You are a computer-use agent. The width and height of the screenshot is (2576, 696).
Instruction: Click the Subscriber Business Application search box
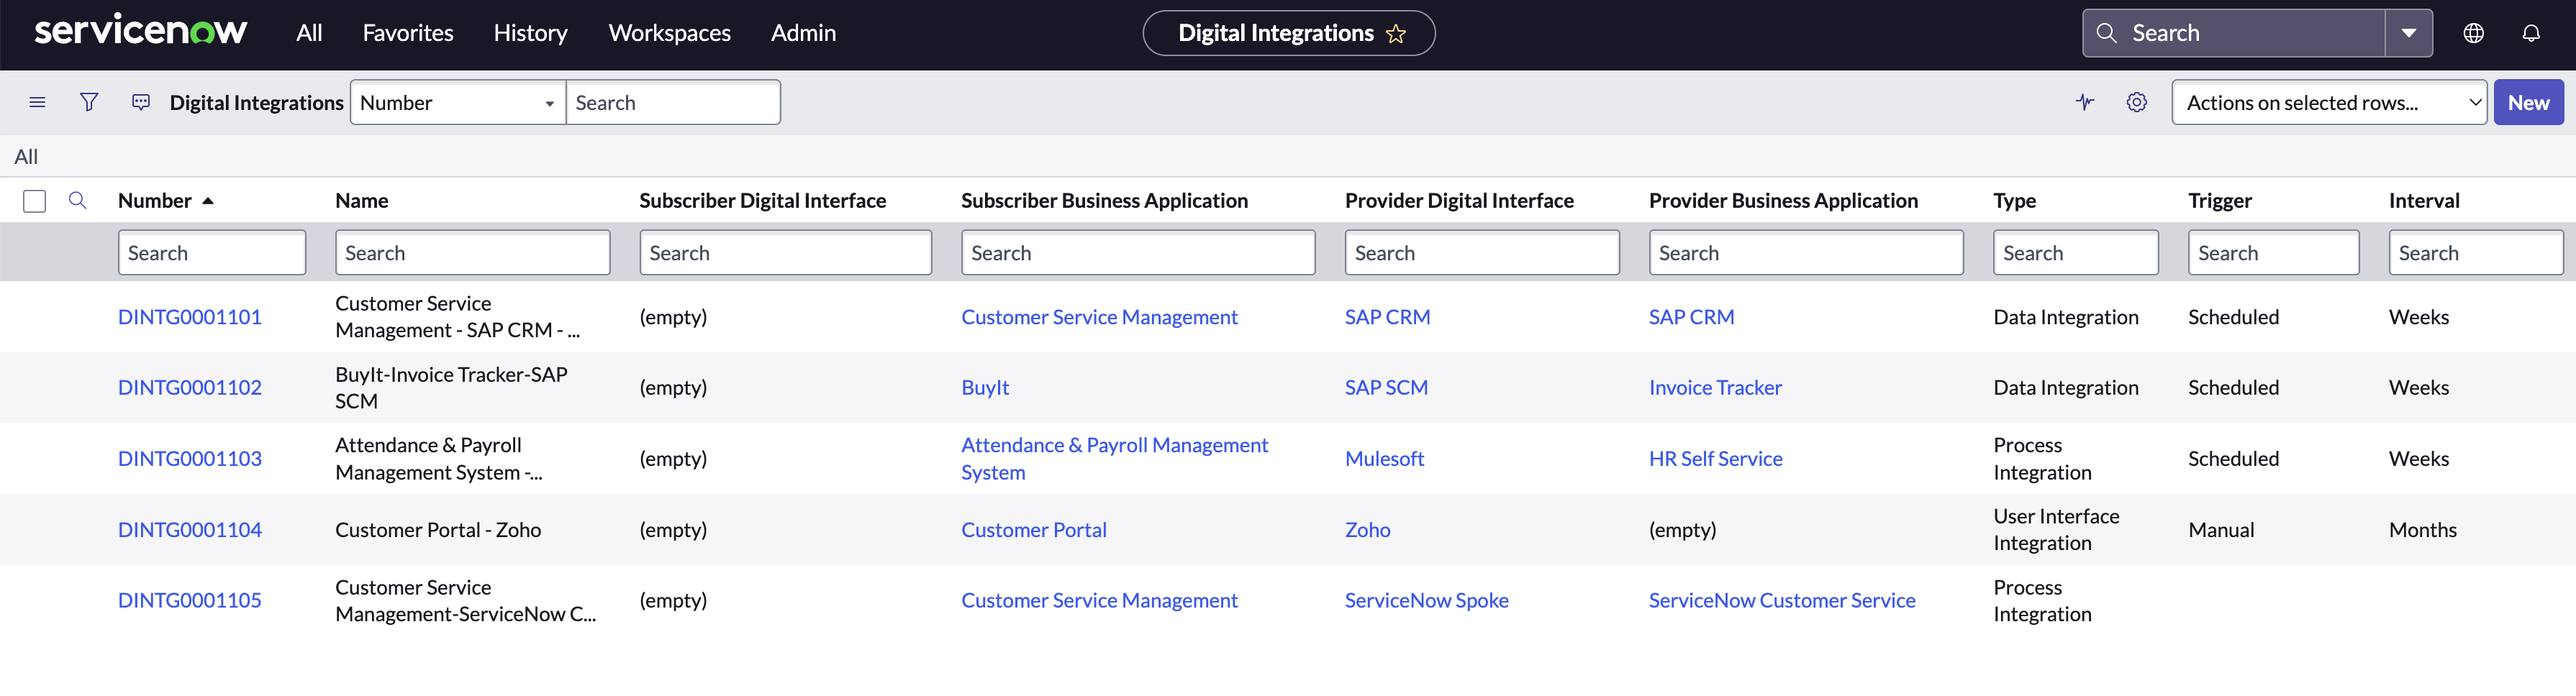1138,252
